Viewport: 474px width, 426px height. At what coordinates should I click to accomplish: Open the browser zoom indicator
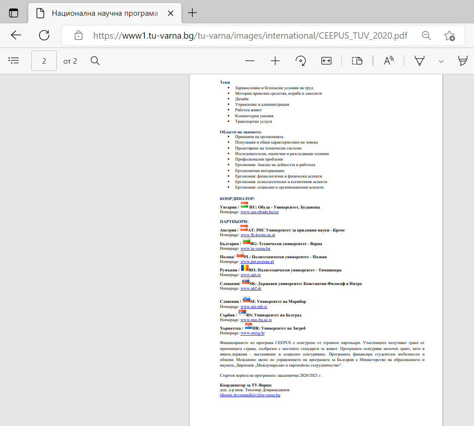426,35
